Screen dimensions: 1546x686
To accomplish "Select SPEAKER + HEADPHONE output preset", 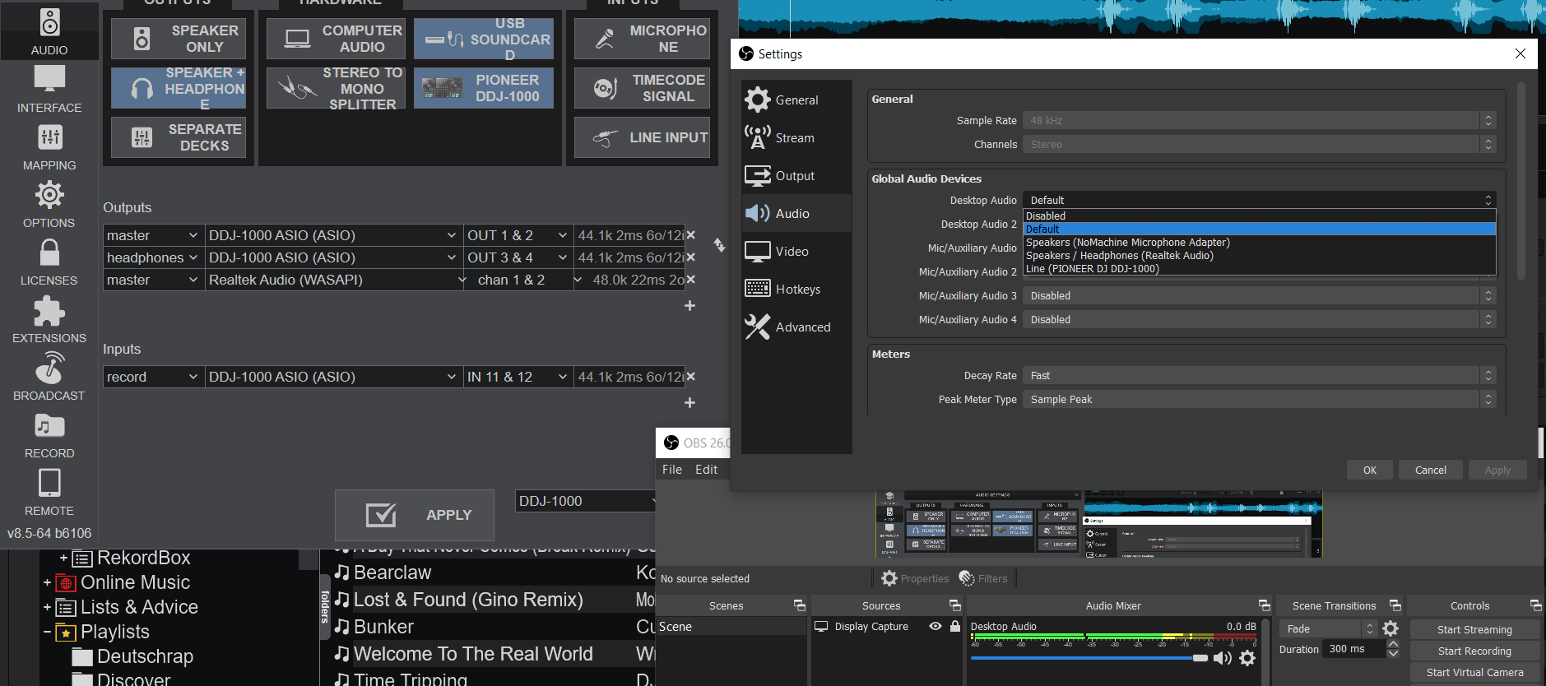I will (179, 88).
